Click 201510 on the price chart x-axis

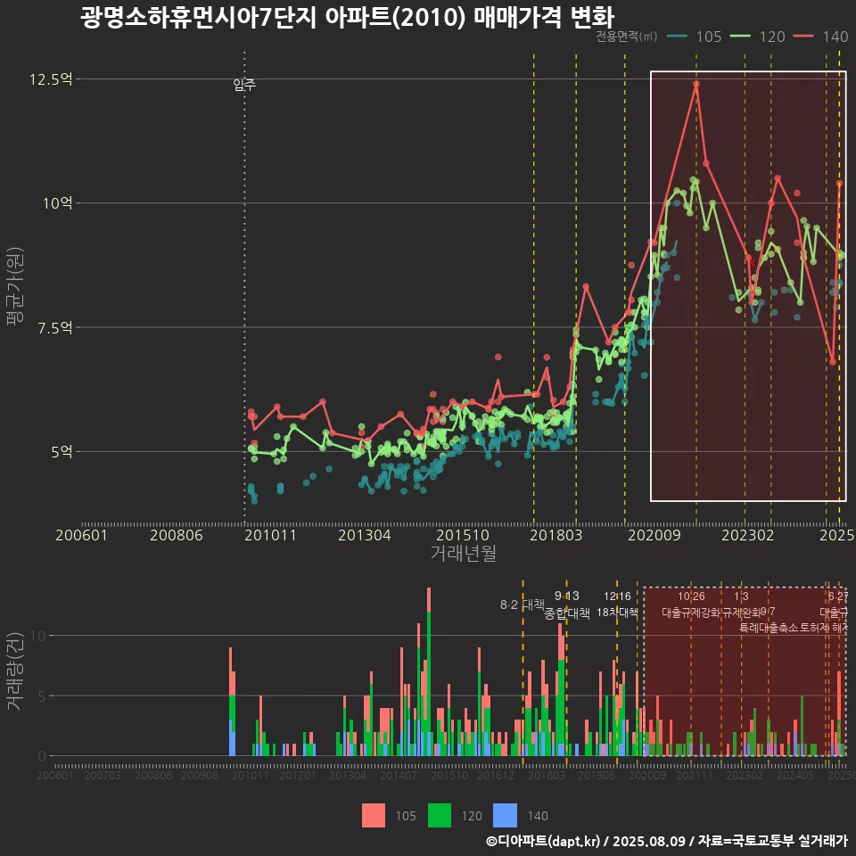(463, 535)
